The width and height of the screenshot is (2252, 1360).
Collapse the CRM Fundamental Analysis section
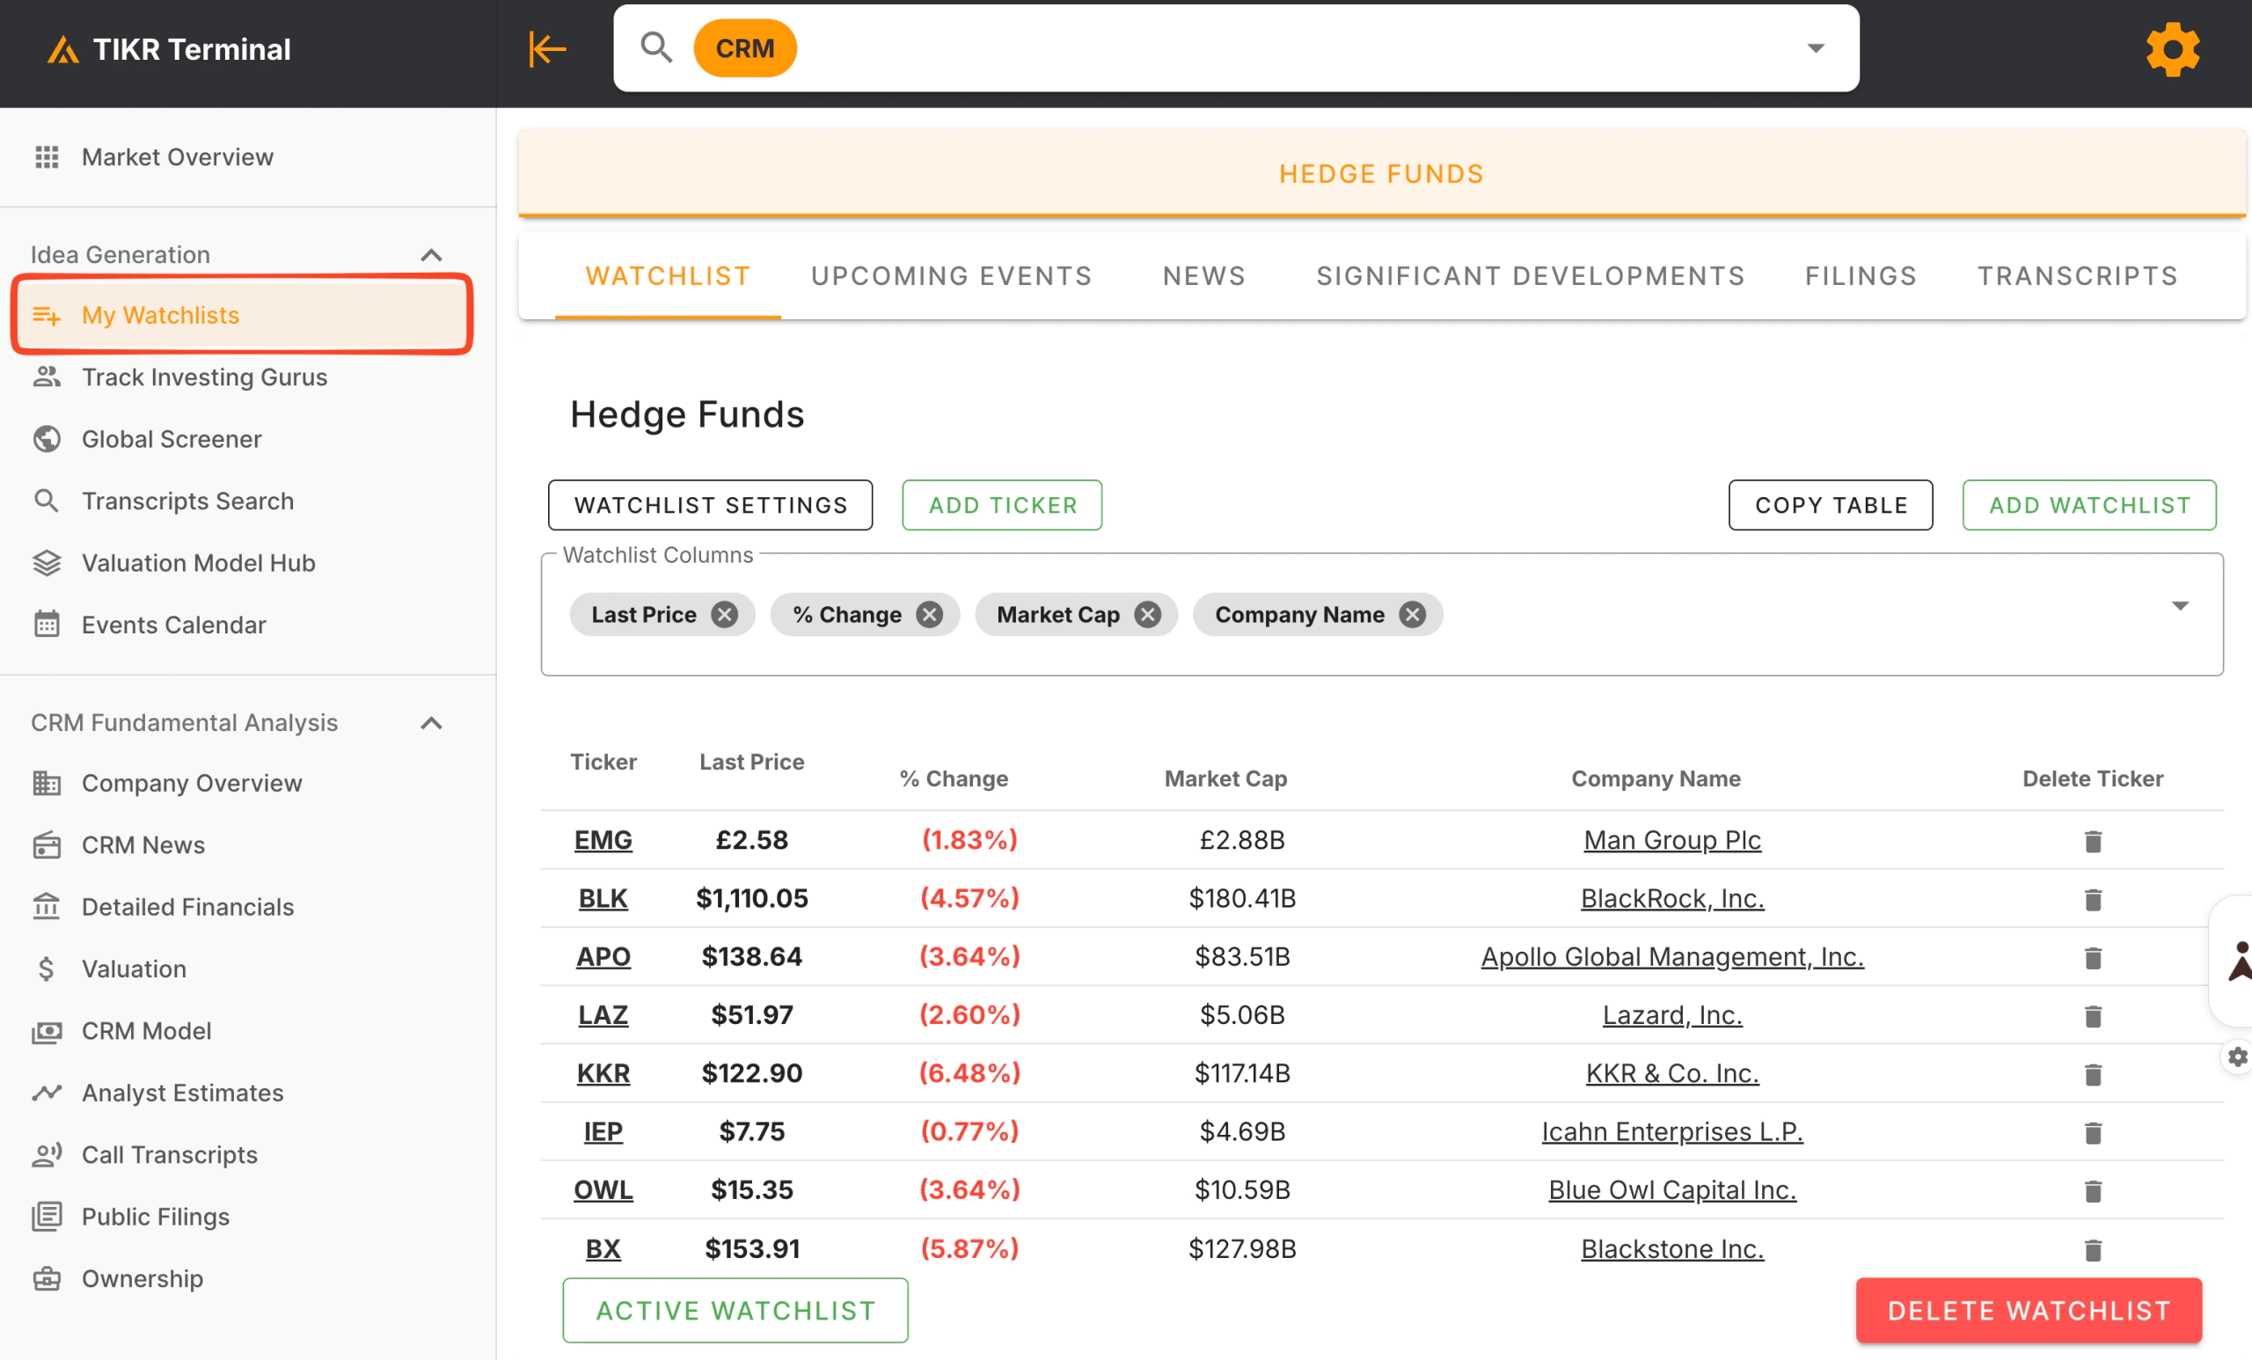tap(431, 723)
